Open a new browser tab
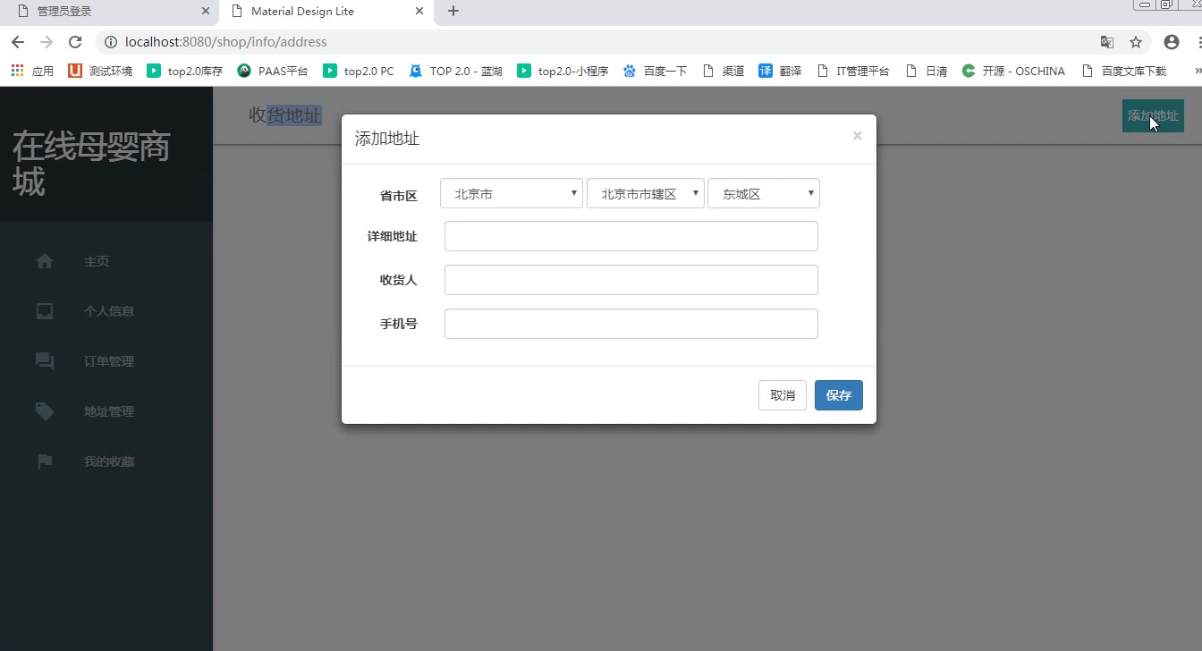This screenshot has width=1202, height=651. tap(453, 12)
